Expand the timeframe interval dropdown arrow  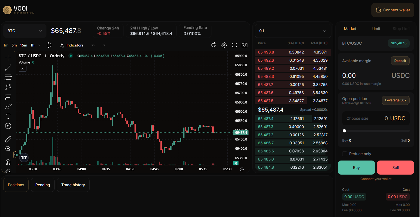[39, 45]
